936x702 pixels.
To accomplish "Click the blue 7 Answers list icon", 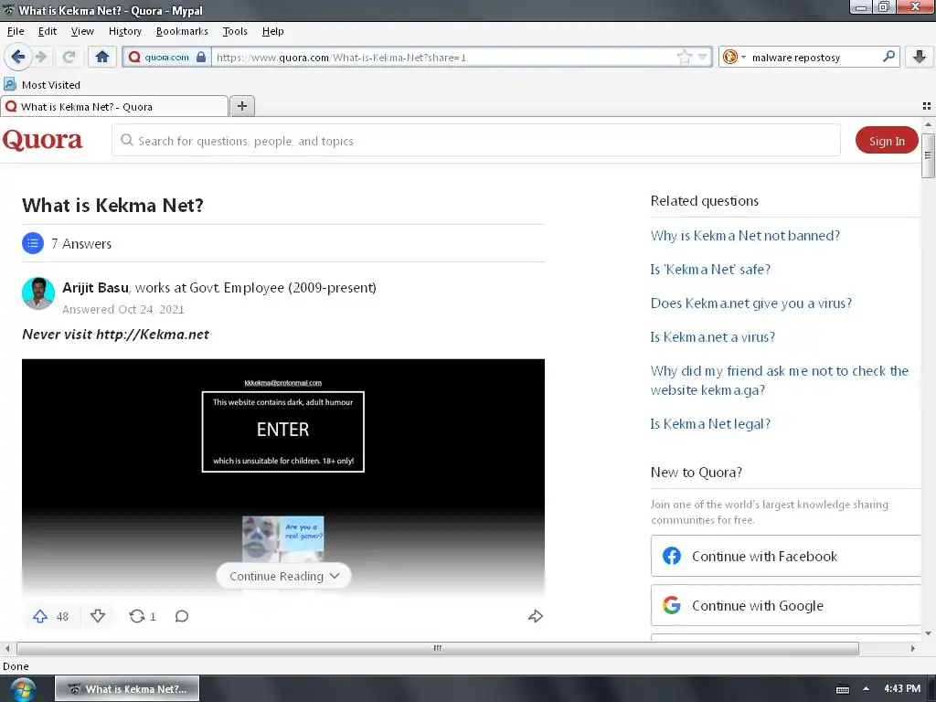I will point(33,243).
